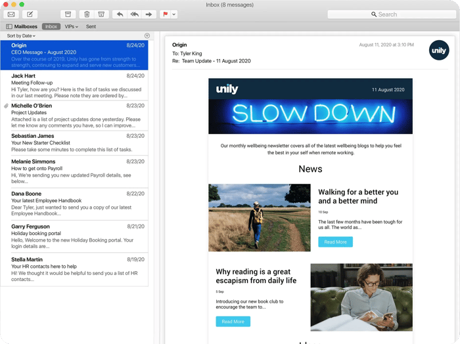Open the walking hiker photo
460x344 pixels.
[x=260, y=218]
